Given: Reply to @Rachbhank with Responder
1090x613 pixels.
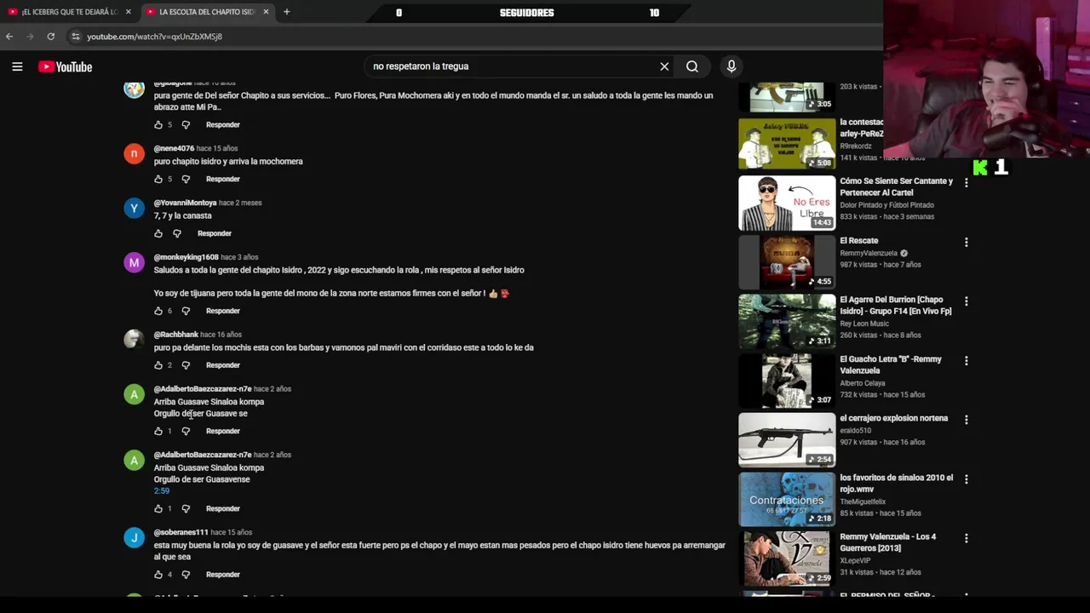Looking at the screenshot, I should 223,365.
